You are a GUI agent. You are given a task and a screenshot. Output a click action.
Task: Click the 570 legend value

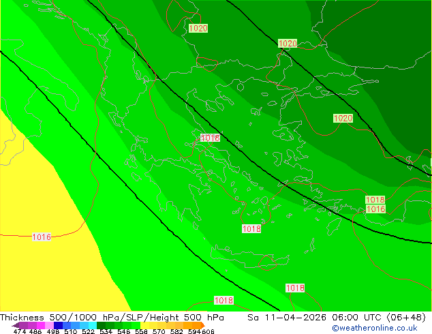159,331
